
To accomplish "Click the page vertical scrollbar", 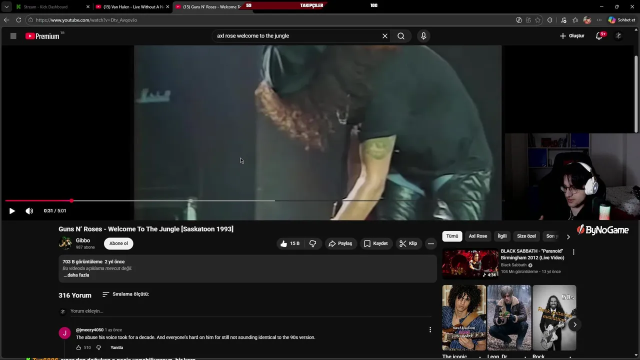I will coord(636,95).
